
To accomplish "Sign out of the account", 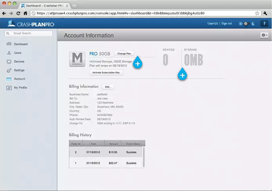I will [x=226, y=24].
